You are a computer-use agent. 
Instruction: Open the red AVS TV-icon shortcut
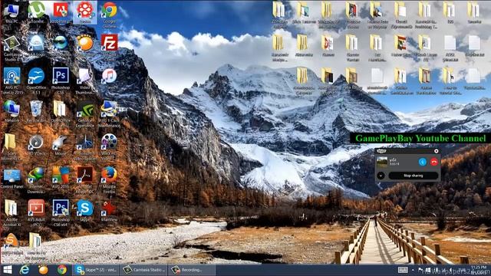pos(36,213)
